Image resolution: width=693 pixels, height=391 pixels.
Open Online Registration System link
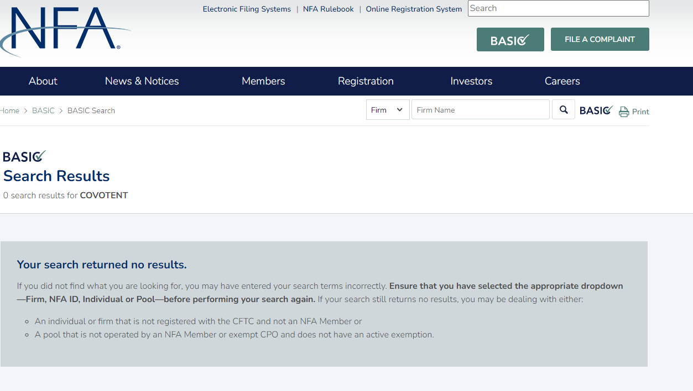414,9
